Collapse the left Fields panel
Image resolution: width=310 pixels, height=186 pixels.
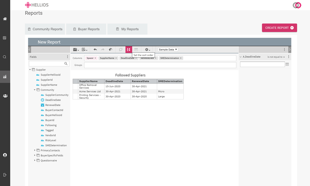click(30, 50)
